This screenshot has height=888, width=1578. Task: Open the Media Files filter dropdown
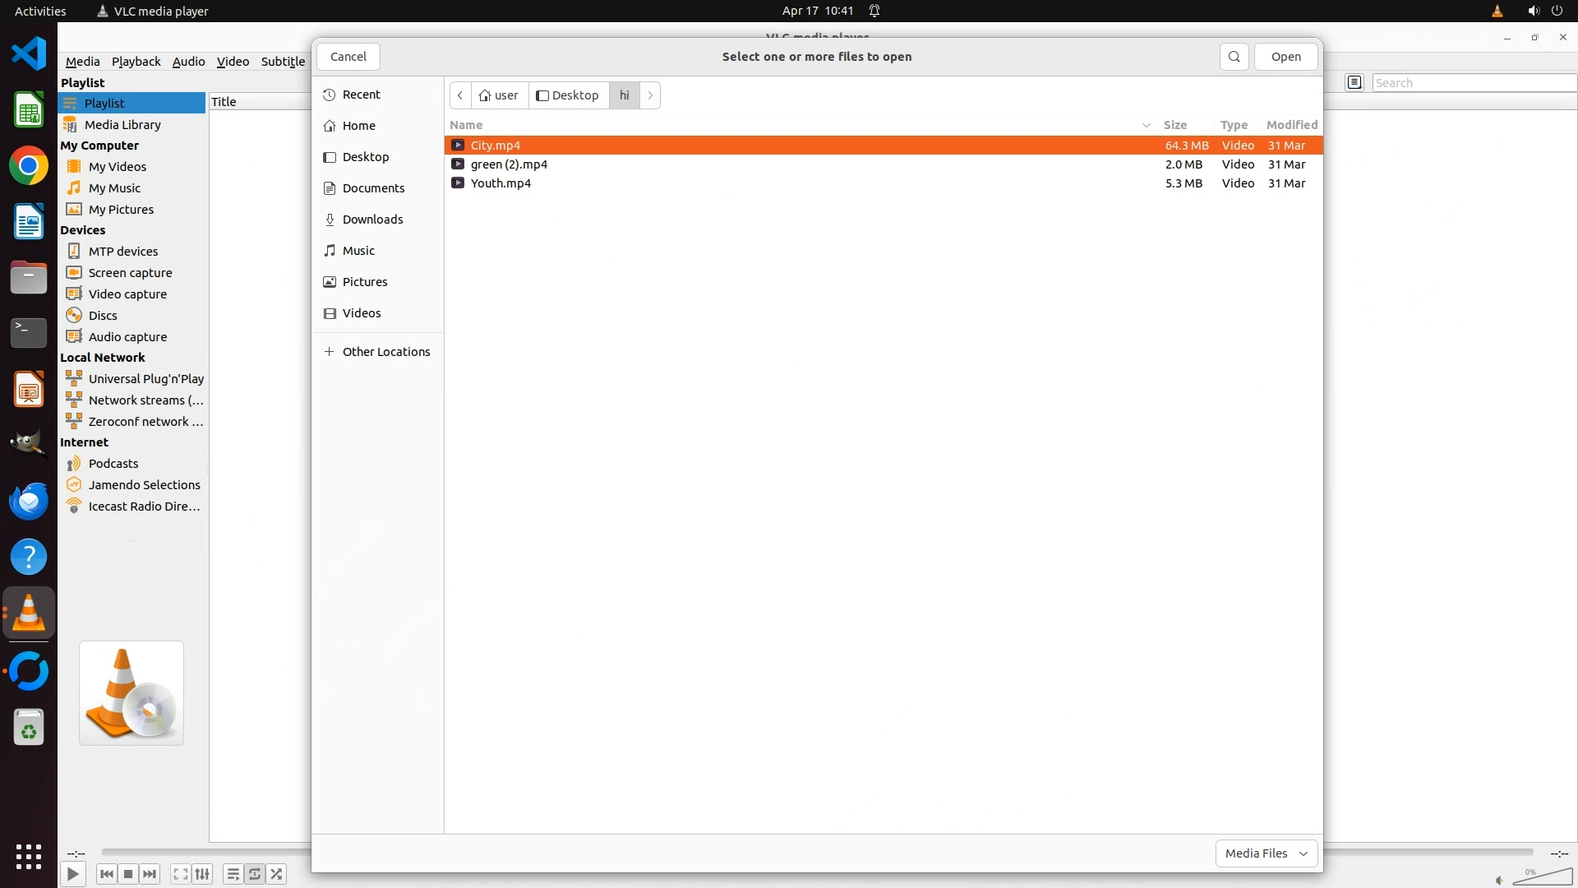click(x=1266, y=853)
